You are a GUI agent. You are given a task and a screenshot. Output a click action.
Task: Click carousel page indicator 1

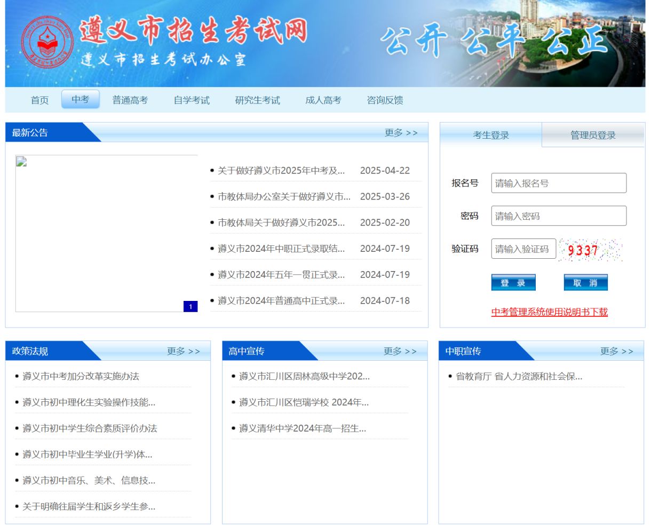[189, 306]
